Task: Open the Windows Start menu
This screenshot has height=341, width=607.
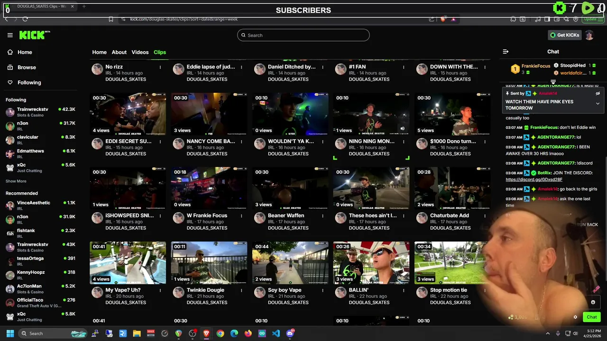Action: pyautogui.click(x=10, y=333)
